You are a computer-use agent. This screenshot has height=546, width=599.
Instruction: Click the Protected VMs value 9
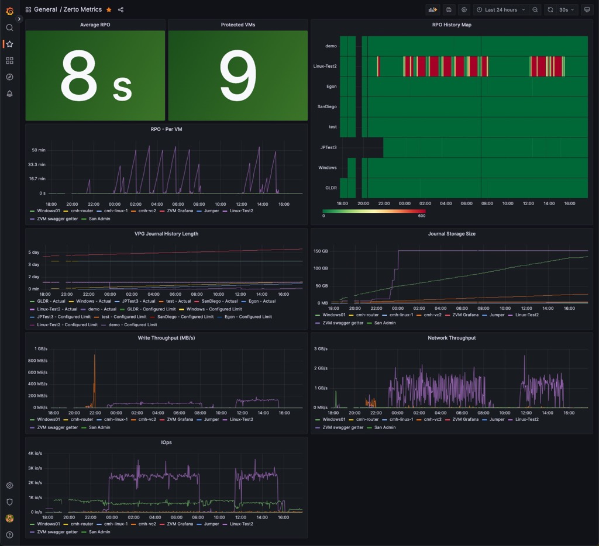[x=237, y=75]
